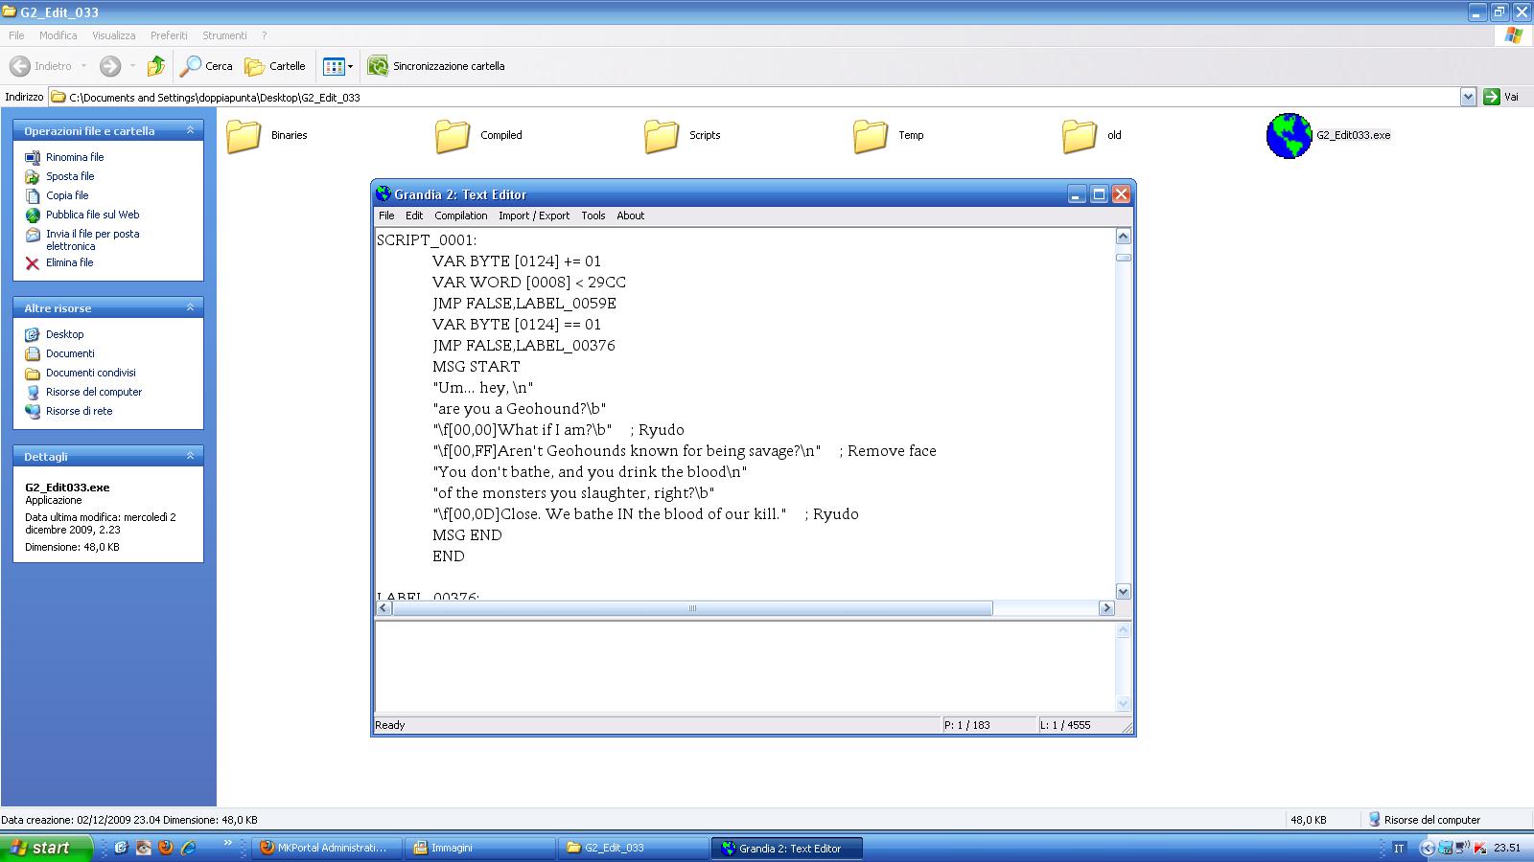This screenshot has height=862, width=1534.
Task: Click the SCRIPT_0001: label line
Action: tap(427, 240)
